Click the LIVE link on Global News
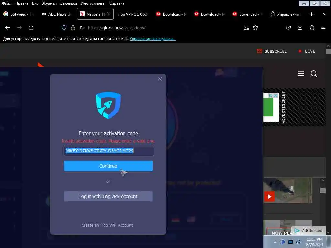 [x=306, y=51]
